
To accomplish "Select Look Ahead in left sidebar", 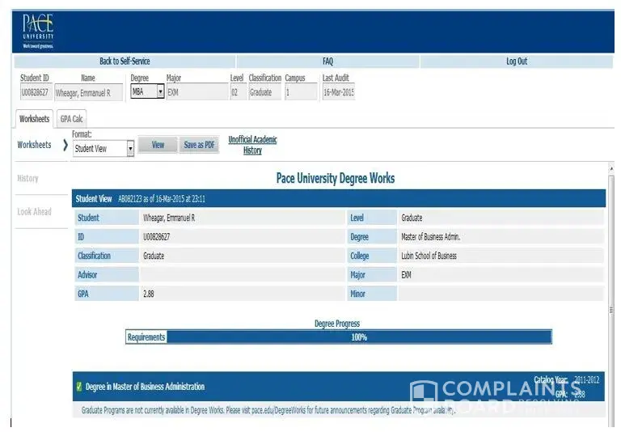I will click(34, 212).
